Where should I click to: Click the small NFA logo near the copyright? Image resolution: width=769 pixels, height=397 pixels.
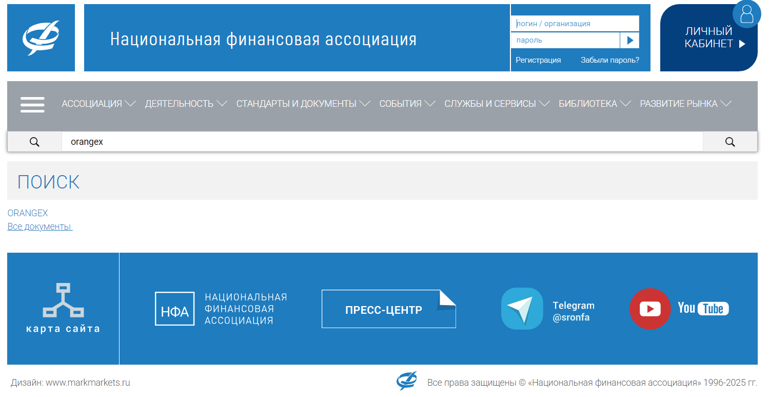click(x=406, y=381)
